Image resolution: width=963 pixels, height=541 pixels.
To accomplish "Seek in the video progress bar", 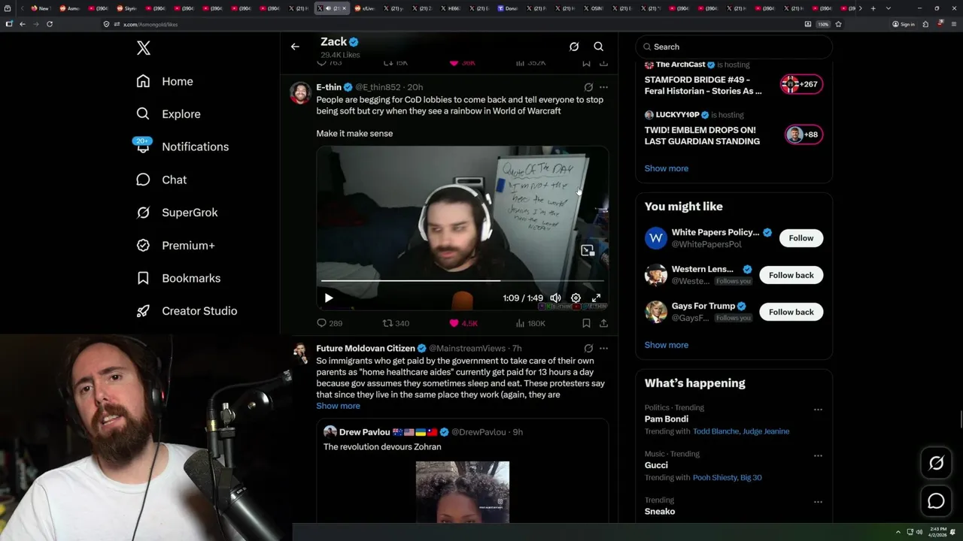I will (463, 281).
